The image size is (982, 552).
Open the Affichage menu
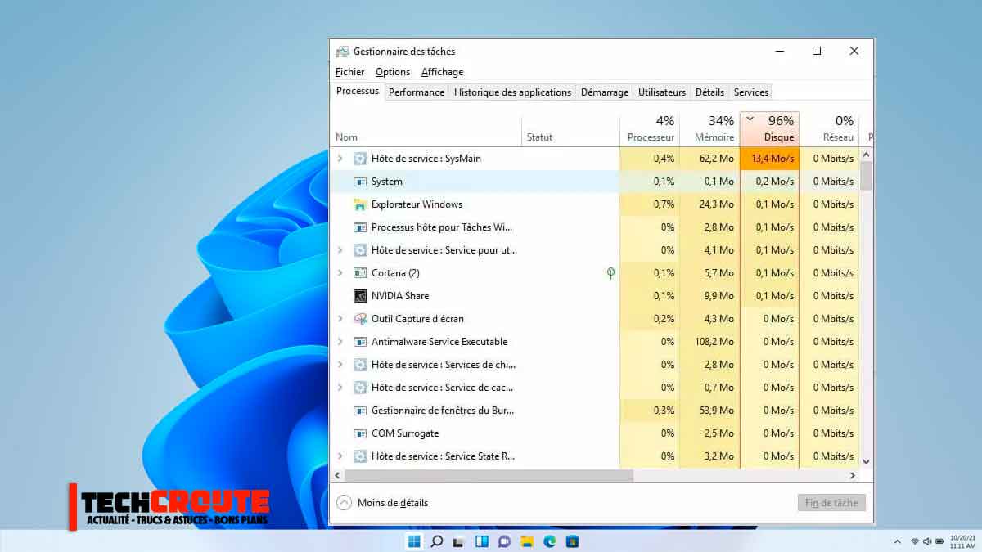point(442,72)
